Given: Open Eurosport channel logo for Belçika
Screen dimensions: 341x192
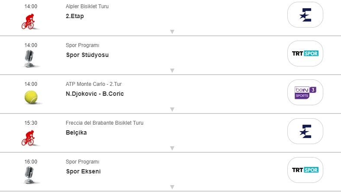Looking at the screenshot, I should point(305,131).
